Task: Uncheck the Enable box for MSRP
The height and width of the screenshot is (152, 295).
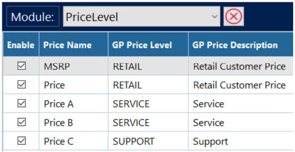Action: pyautogui.click(x=22, y=66)
